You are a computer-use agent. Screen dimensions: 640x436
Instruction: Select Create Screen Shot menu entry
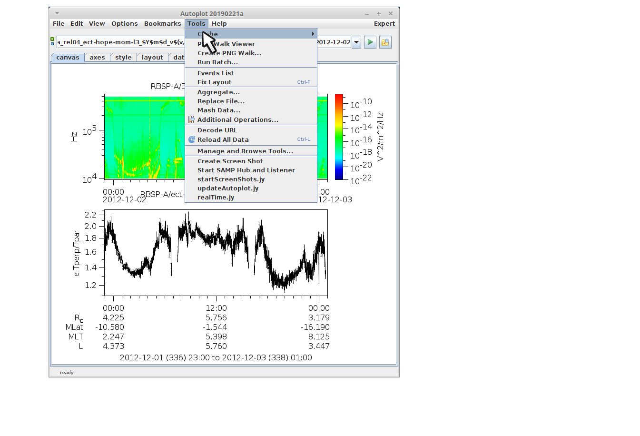[230, 161]
